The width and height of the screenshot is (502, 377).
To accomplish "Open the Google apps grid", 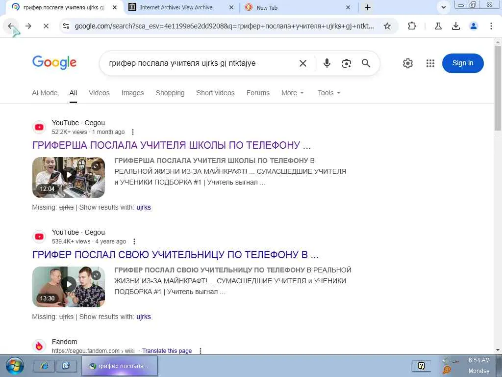I will click(430, 63).
